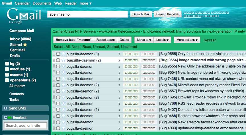The width and height of the screenshot is (246, 135).
Task: Open Calendar from the top bar
Action: (x=22, y=3)
